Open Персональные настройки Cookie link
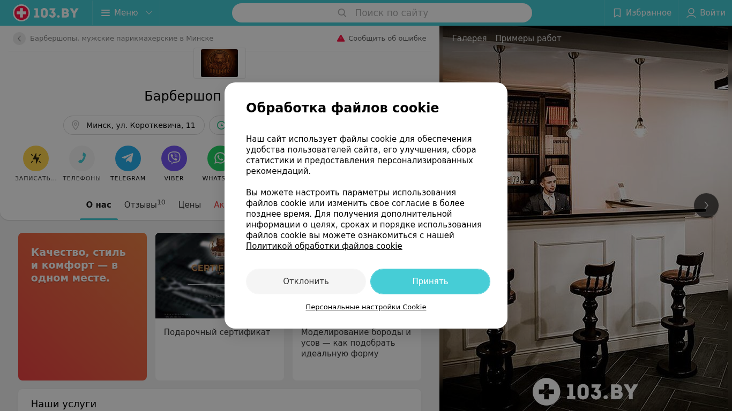The image size is (732, 411). tap(366, 307)
